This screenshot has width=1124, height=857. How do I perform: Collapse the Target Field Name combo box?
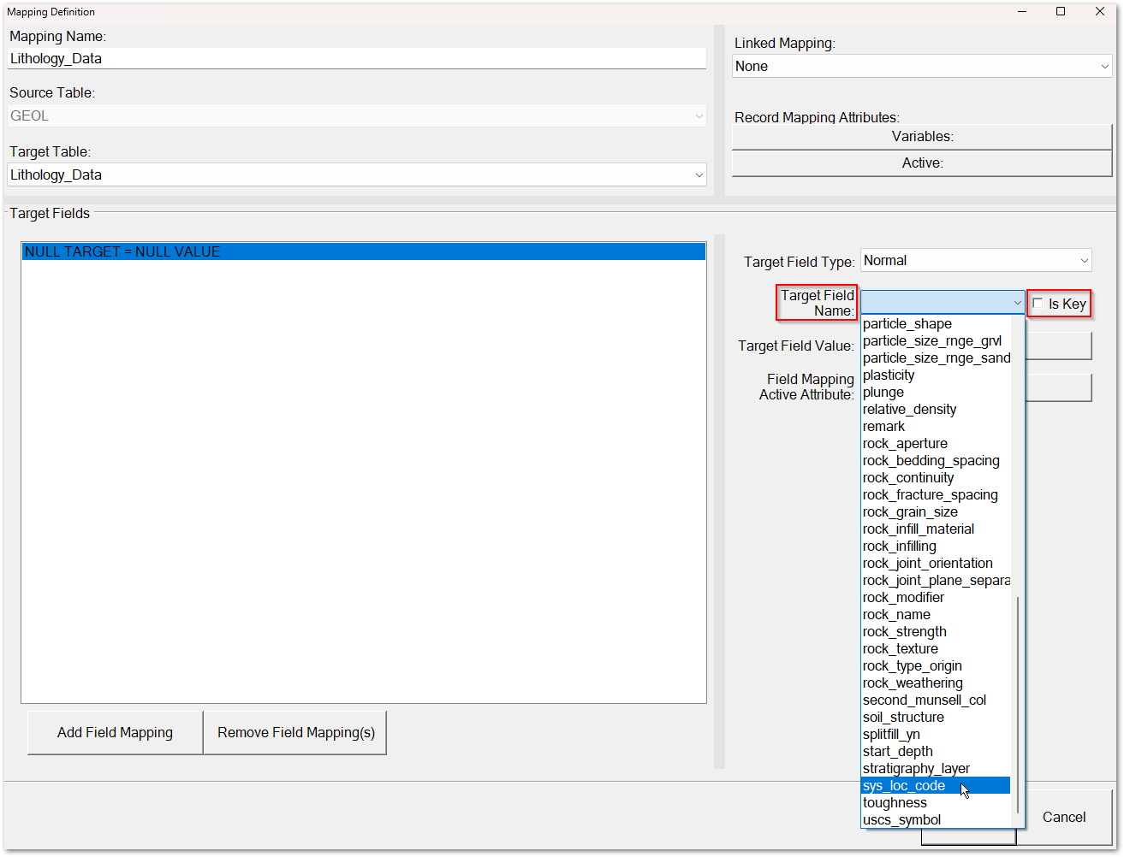[1017, 303]
